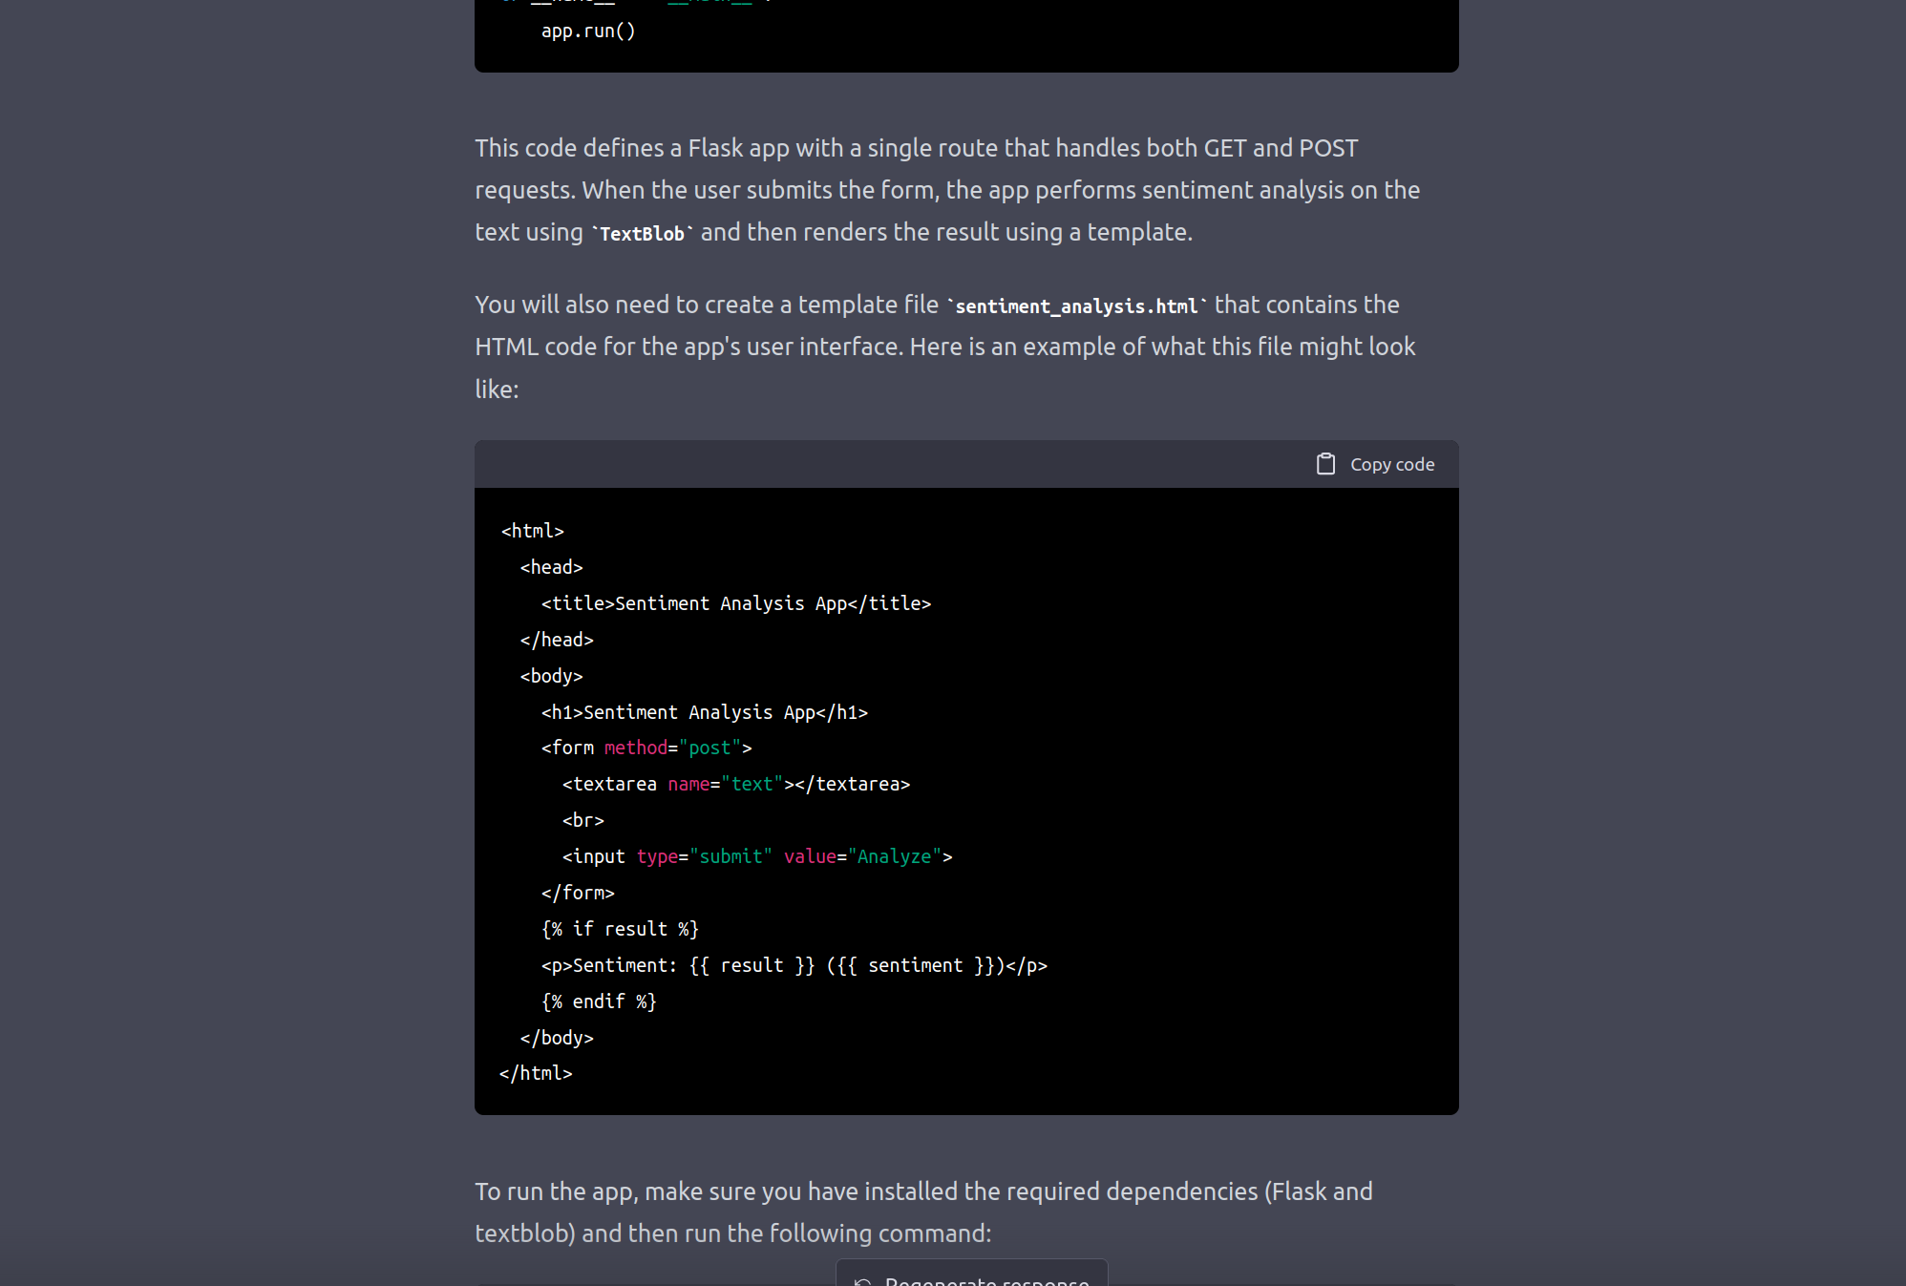This screenshot has width=1906, height=1286.
Task: Click the Regenerate response button
Action: [971, 1279]
